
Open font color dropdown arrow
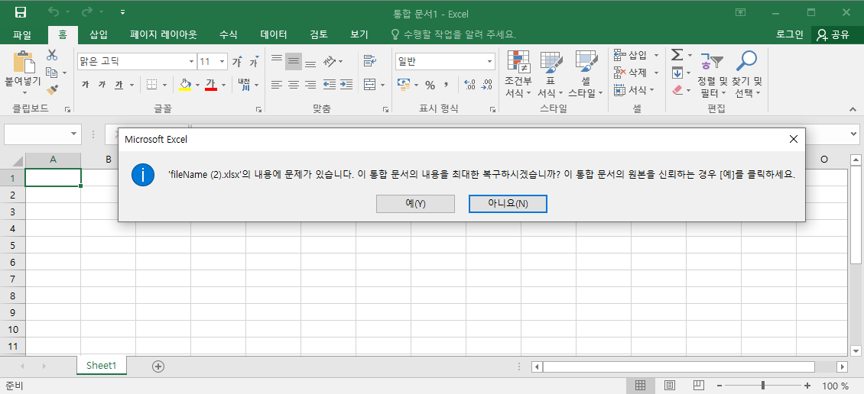pos(223,85)
